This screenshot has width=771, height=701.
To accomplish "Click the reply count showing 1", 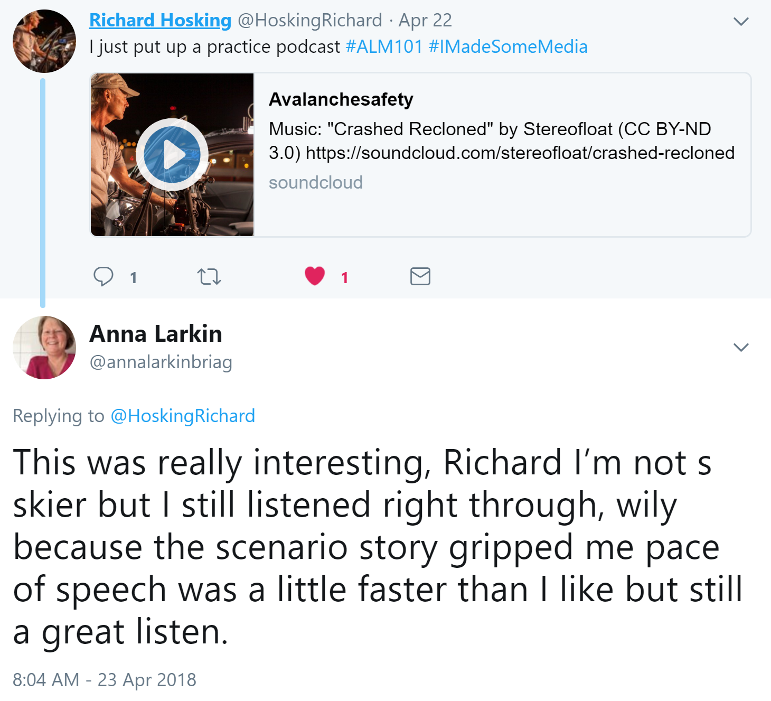I will (133, 276).
